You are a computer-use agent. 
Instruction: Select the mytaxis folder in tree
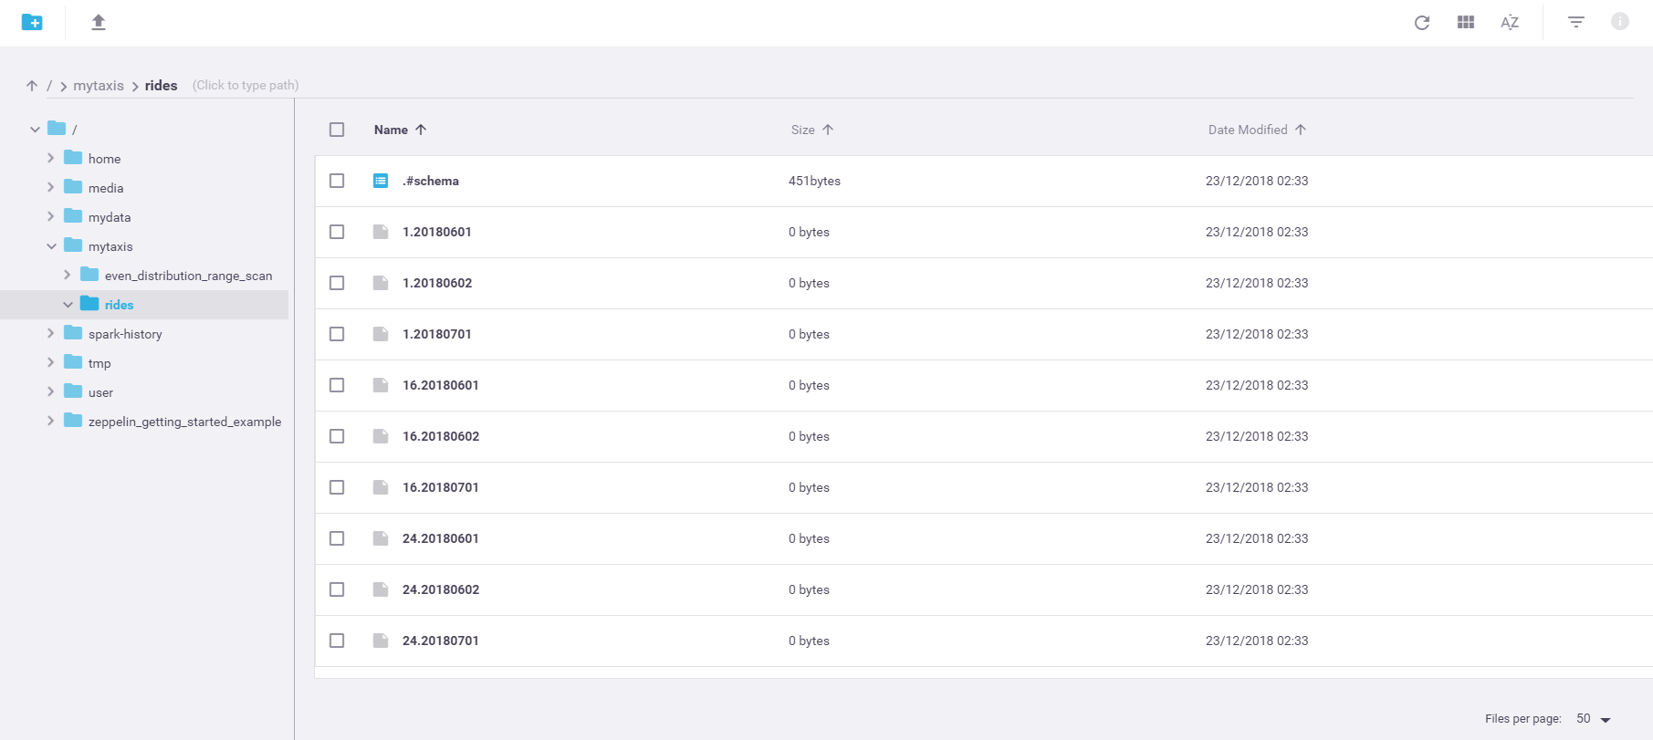coord(110,246)
